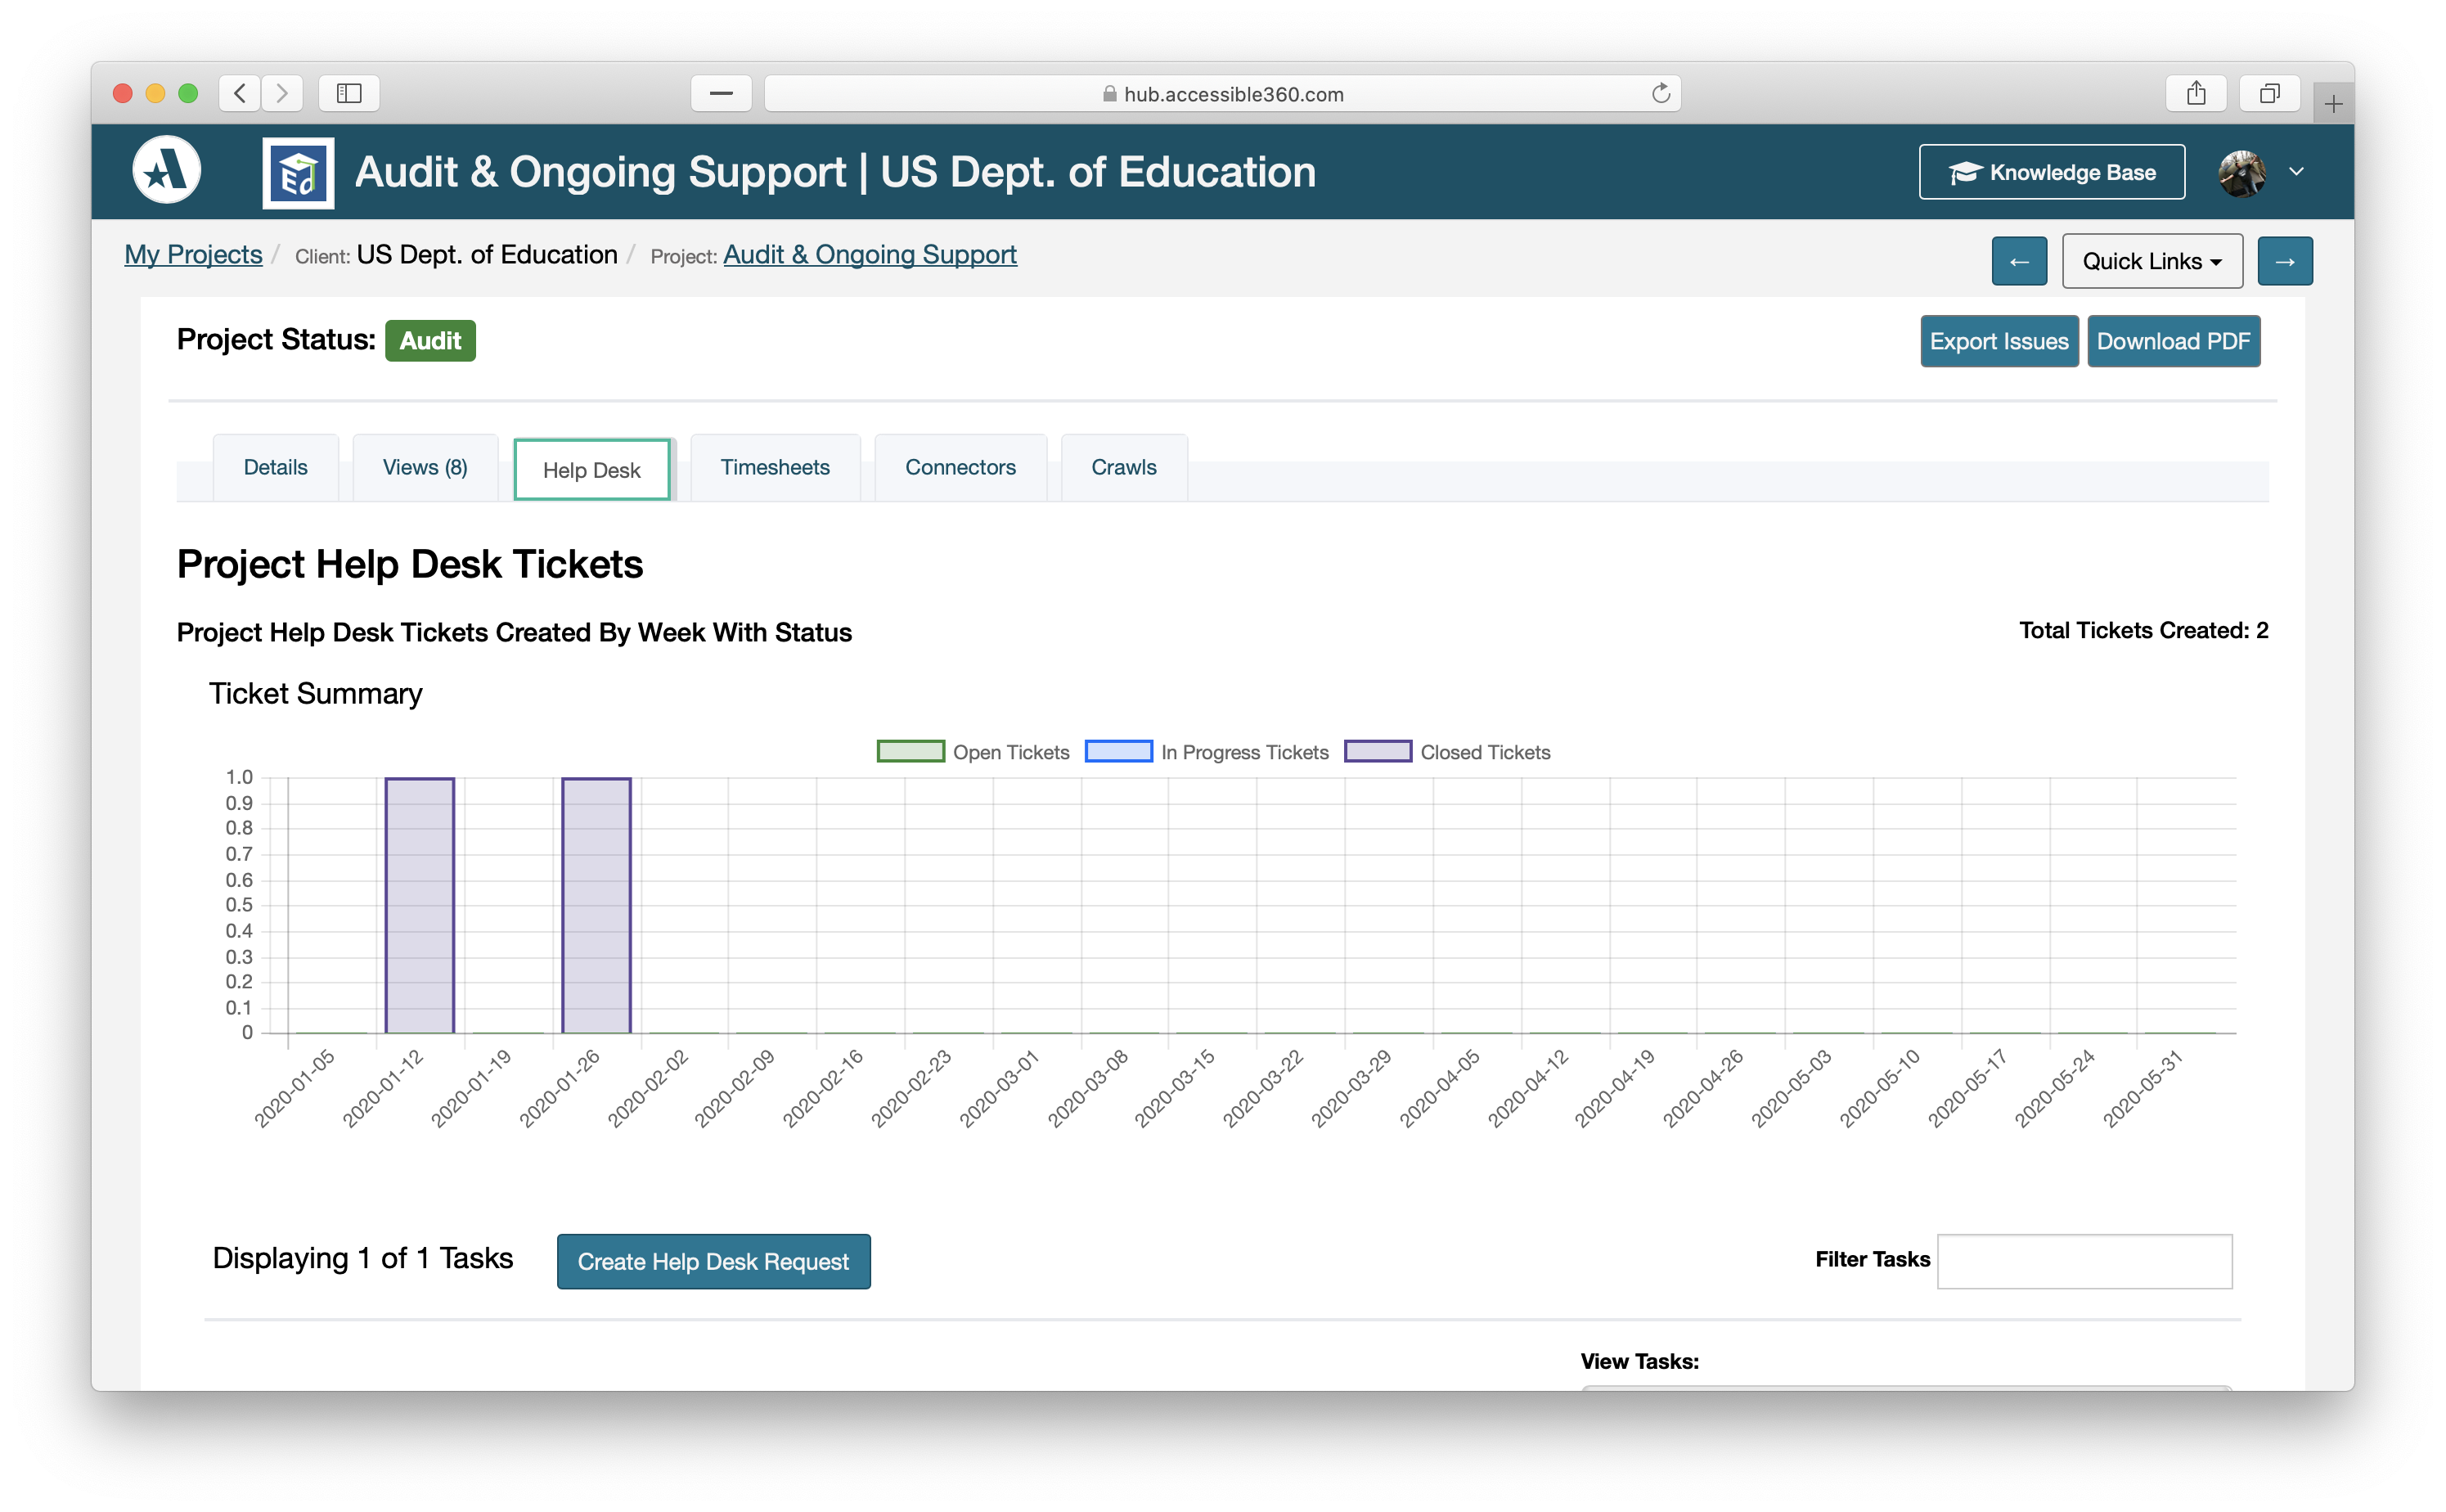The width and height of the screenshot is (2446, 1512).
Task: Click the Export Issues button
Action: click(x=1999, y=341)
